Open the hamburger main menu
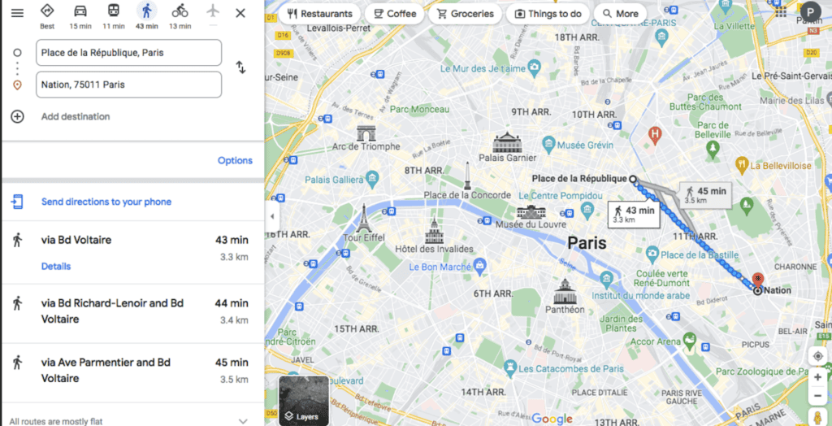 click(x=18, y=13)
